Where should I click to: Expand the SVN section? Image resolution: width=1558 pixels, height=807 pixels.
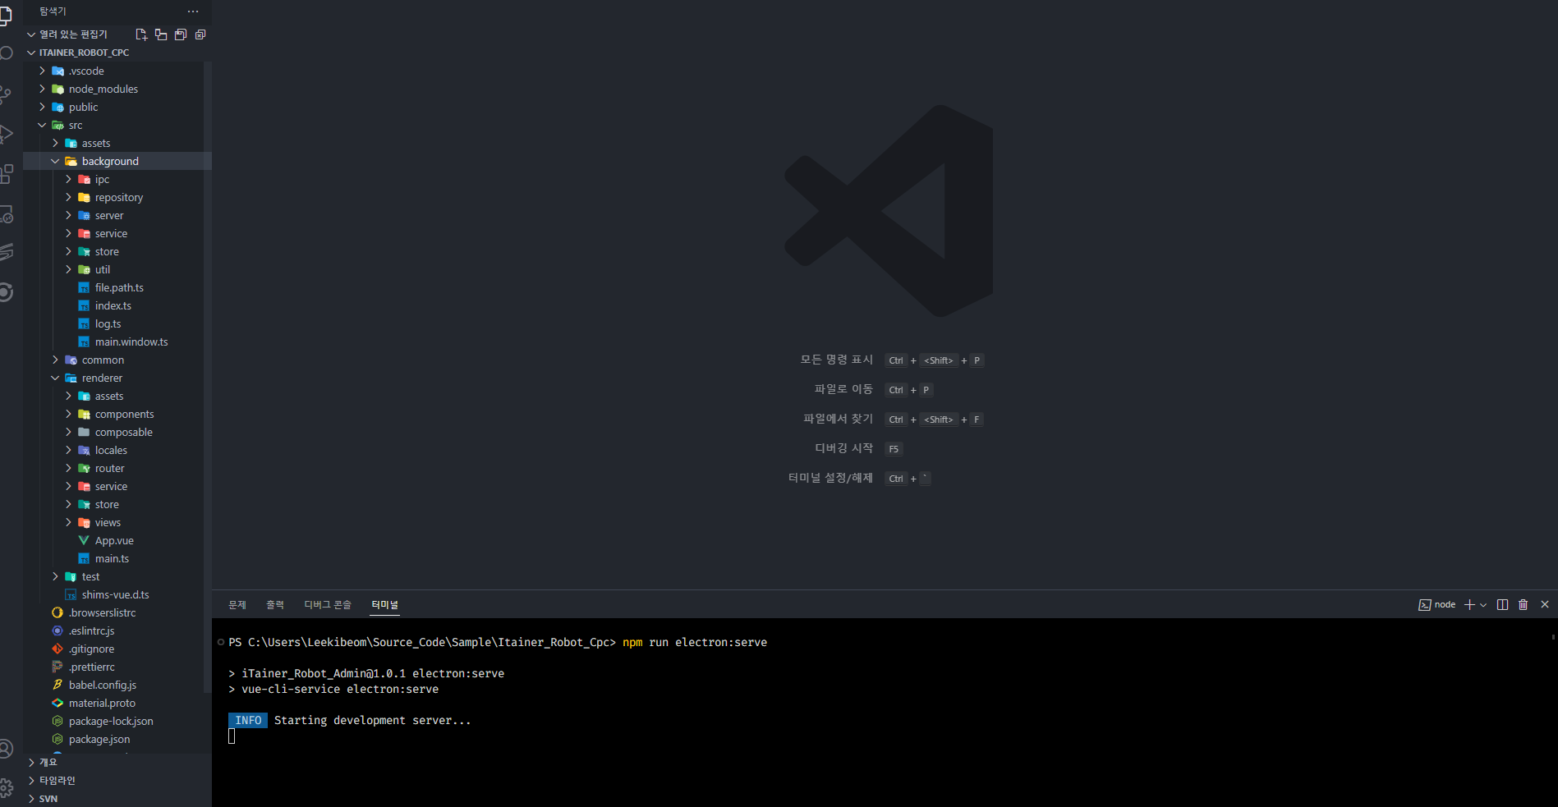coord(48,799)
